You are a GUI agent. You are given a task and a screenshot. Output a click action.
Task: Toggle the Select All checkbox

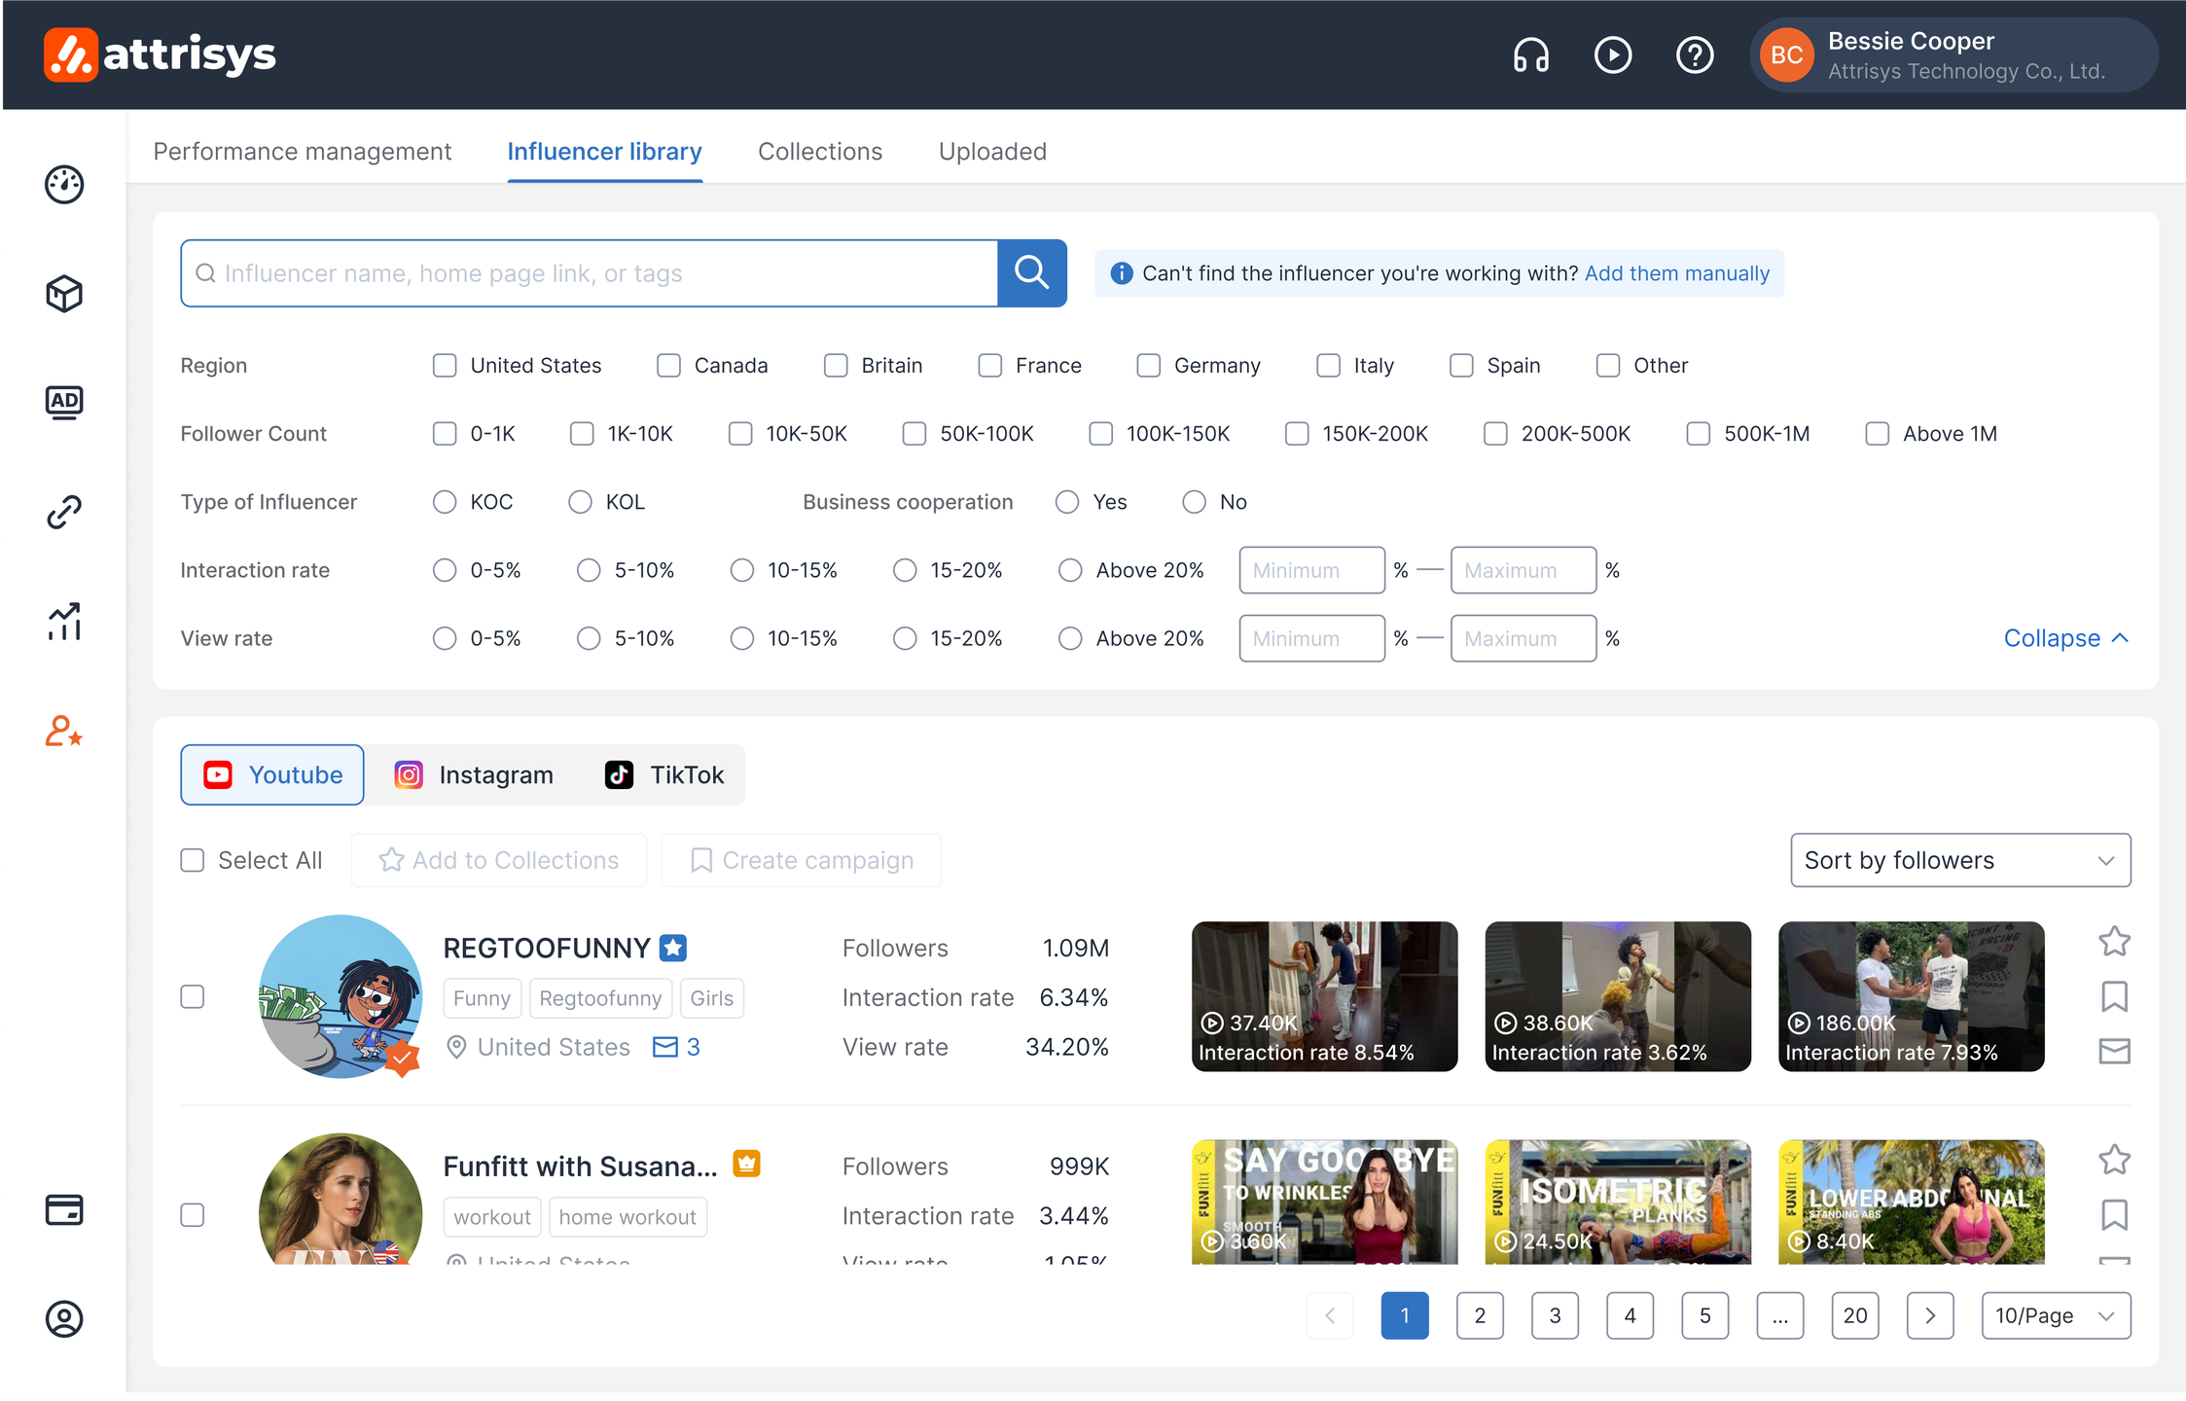click(x=193, y=861)
